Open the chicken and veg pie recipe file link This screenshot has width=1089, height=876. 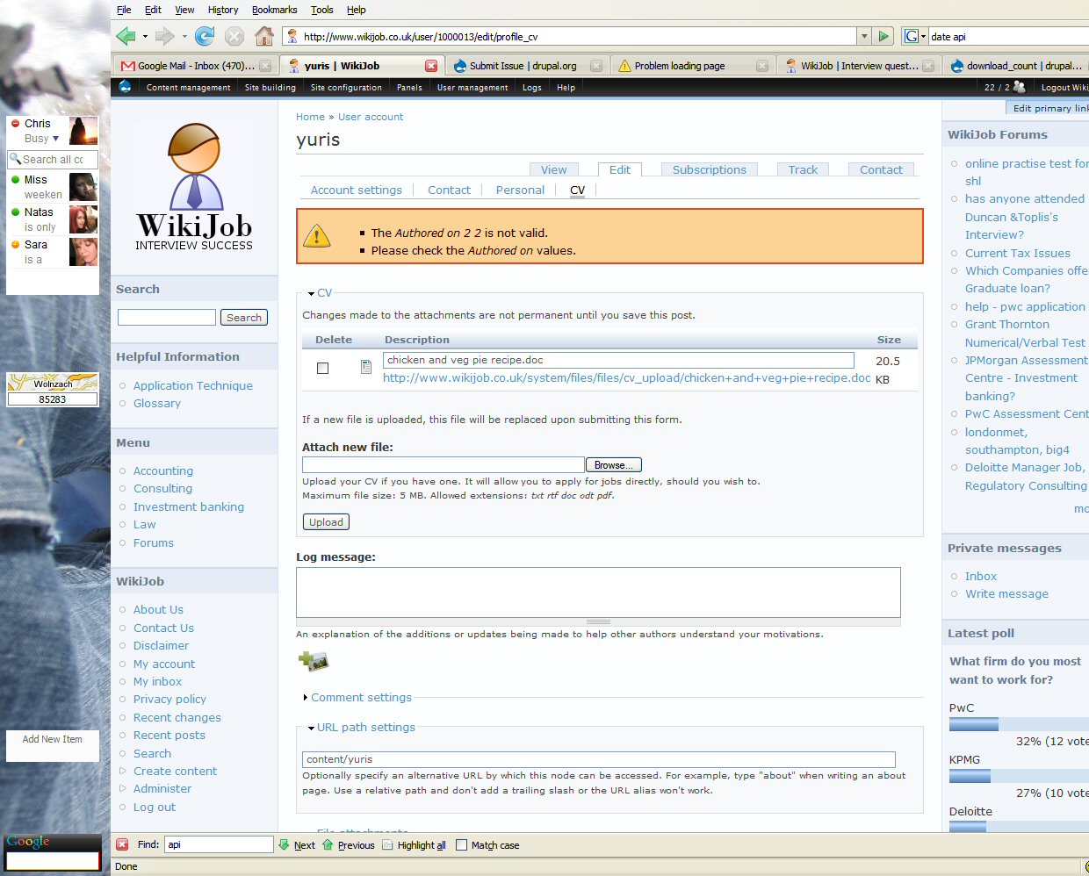tap(627, 377)
